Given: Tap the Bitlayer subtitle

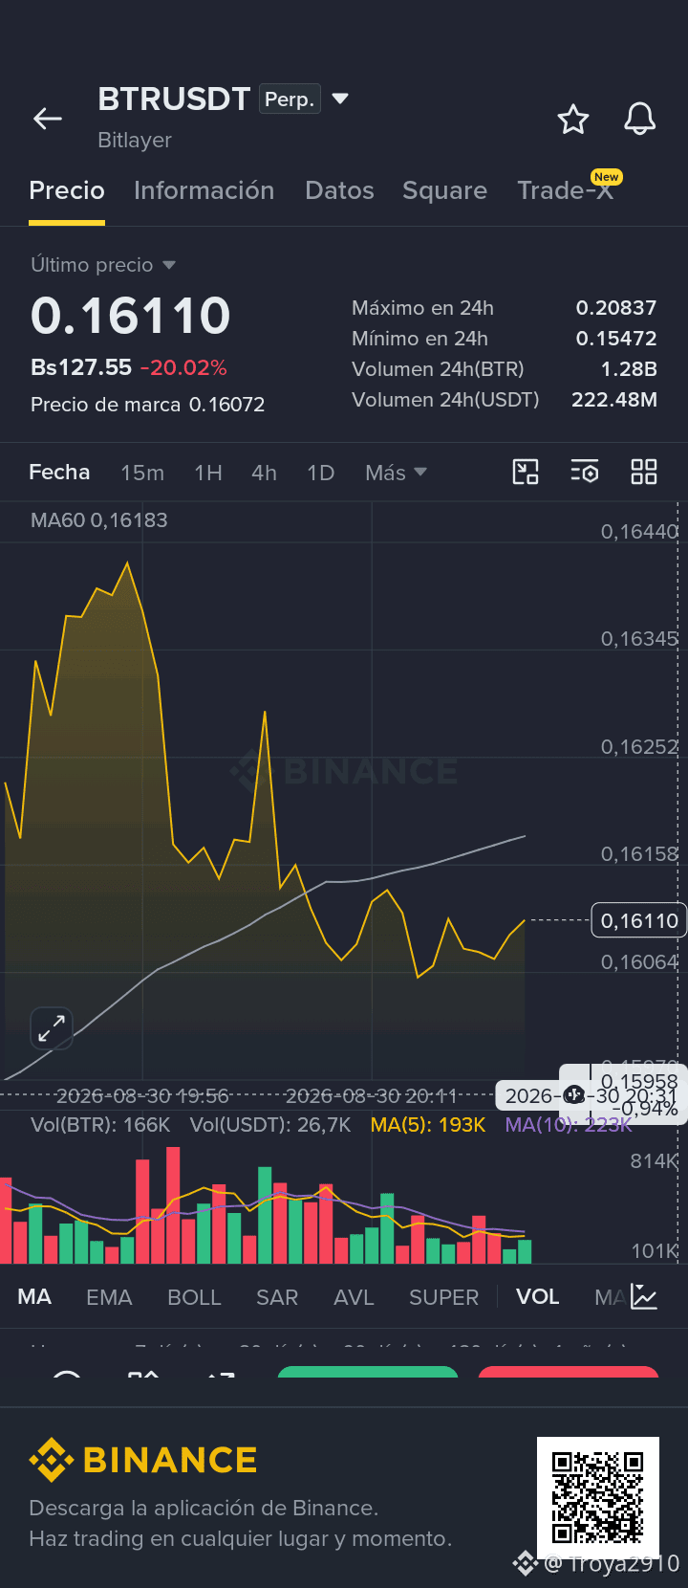Looking at the screenshot, I should click(135, 140).
